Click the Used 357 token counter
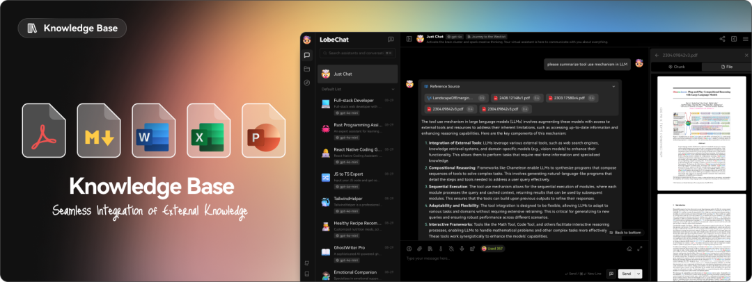This screenshot has width=752, height=282. point(492,249)
